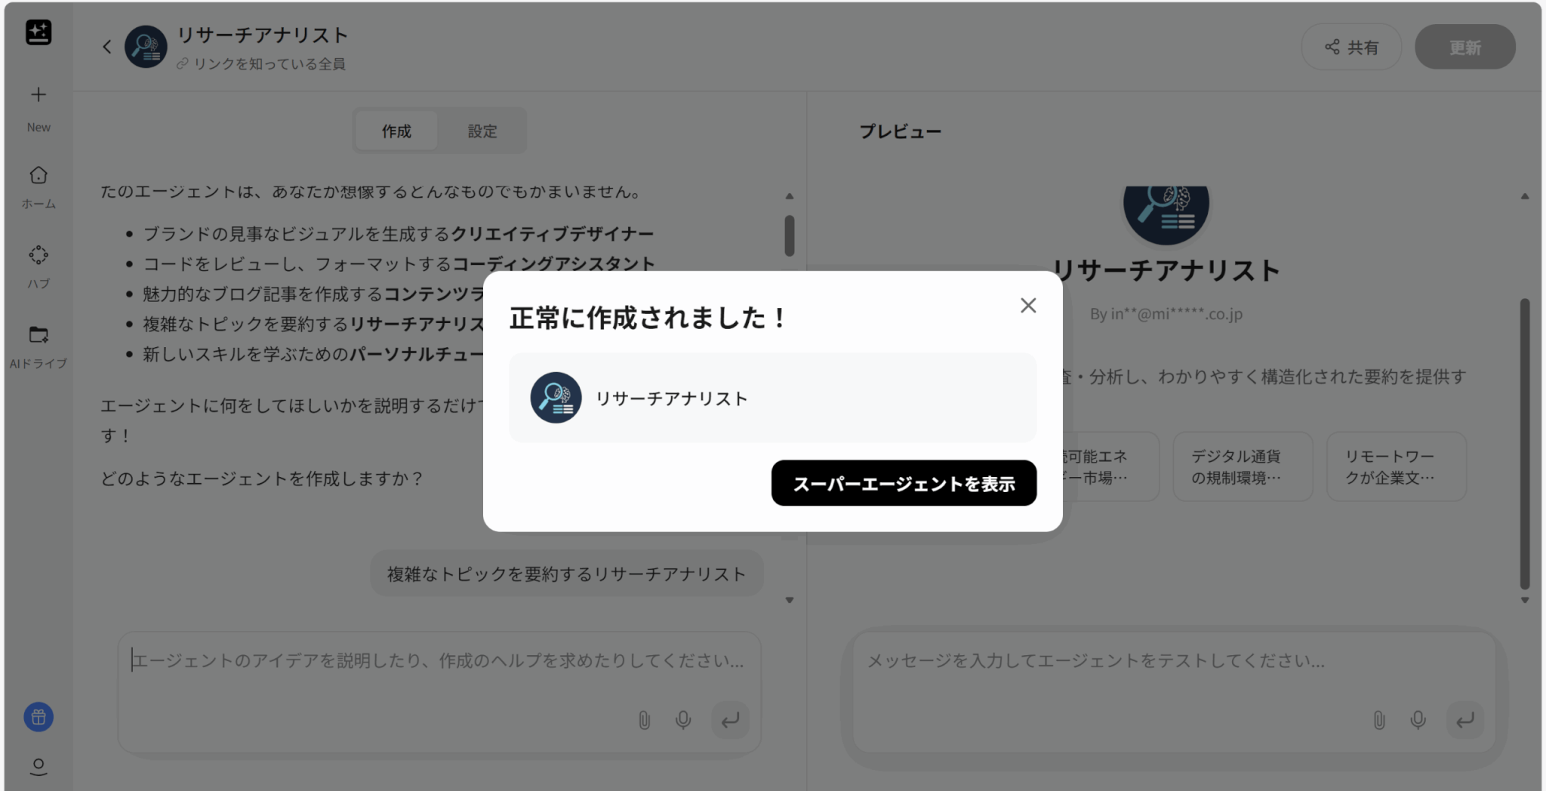
Task: Click the back arrow beside agent name
Action: (107, 48)
